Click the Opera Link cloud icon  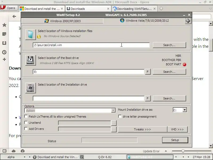(x=14, y=151)
